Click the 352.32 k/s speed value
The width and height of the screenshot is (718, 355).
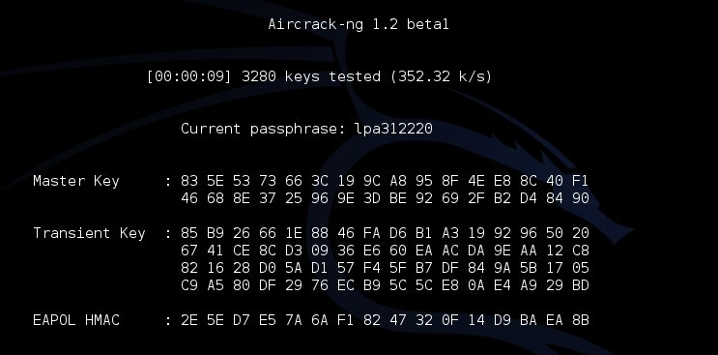pos(441,76)
